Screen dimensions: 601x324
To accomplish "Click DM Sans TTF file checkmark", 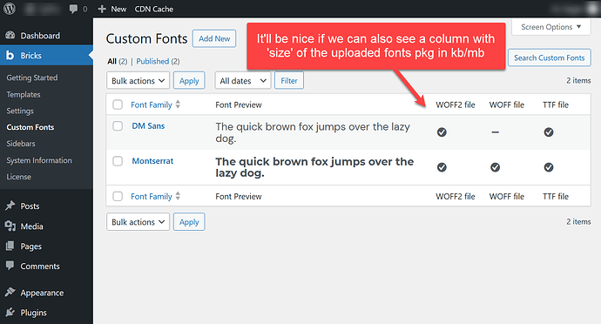I will pyautogui.click(x=549, y=132).
